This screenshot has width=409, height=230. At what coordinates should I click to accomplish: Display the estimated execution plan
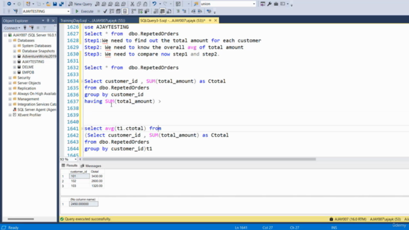point(112,11)
